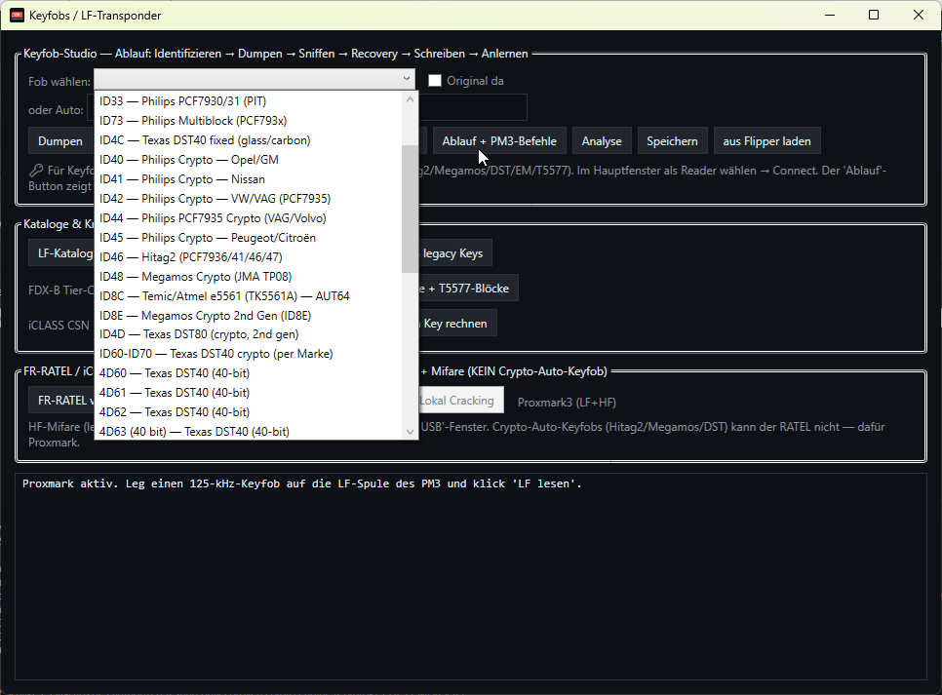The height and width of the screenshot is (695, 942).
Task: Select 'ID73 — Philips Multiblock (PCF793x)' entry
Action: (248, 121)
